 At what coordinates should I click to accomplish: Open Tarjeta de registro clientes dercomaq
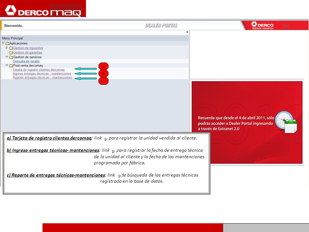point(38,70)
